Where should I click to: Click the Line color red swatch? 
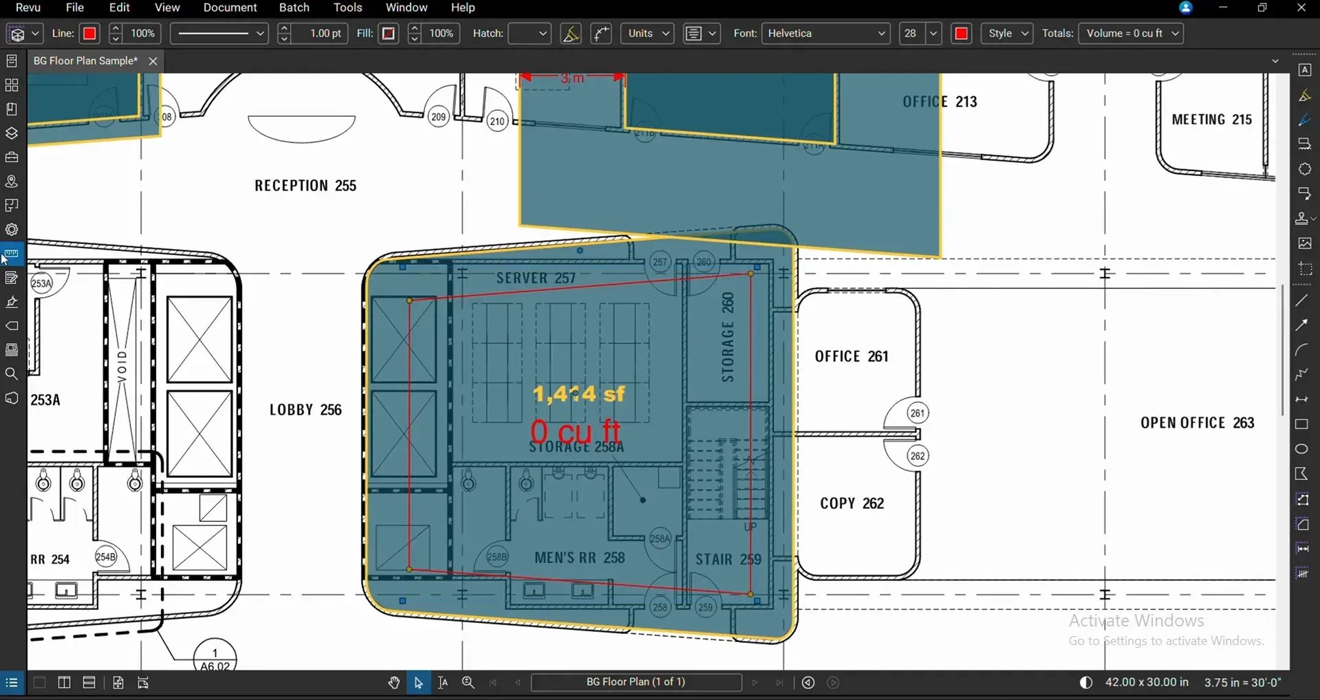(x=89, y=33)
